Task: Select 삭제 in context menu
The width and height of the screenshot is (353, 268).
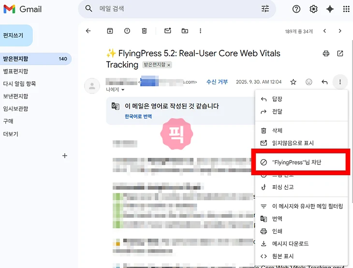Action: [301, 131]
